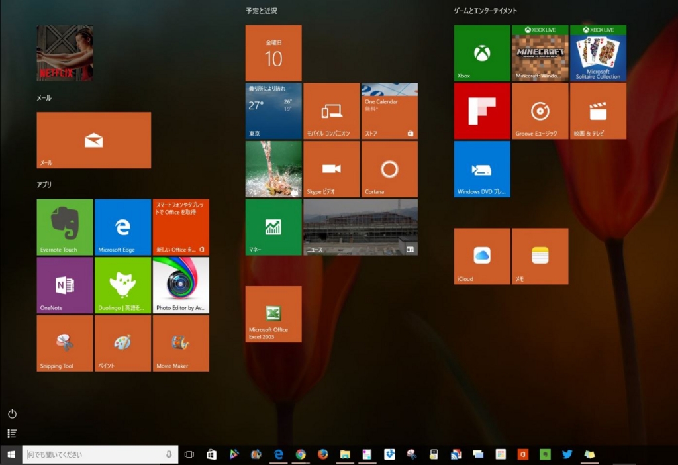Open File Explorer on the taskbar

(345, 454)
